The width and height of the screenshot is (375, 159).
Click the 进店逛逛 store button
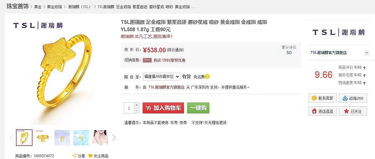click(322, 111)
